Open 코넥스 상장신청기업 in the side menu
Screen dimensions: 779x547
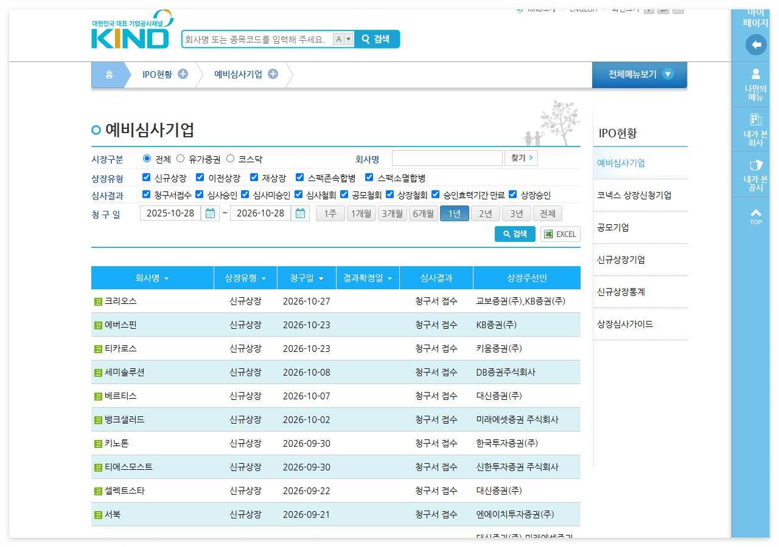tap(635, 195)
